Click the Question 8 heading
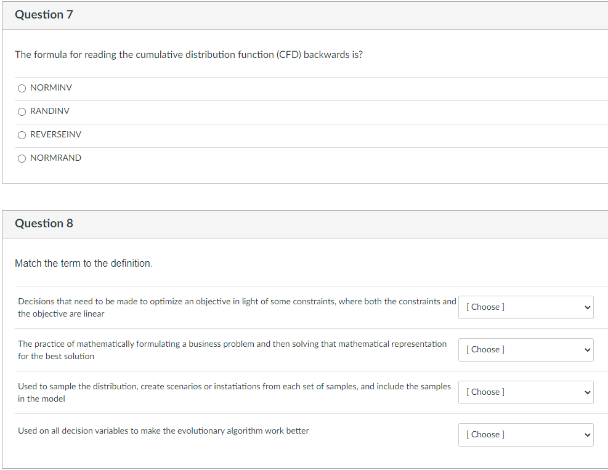 coord(44,224)
